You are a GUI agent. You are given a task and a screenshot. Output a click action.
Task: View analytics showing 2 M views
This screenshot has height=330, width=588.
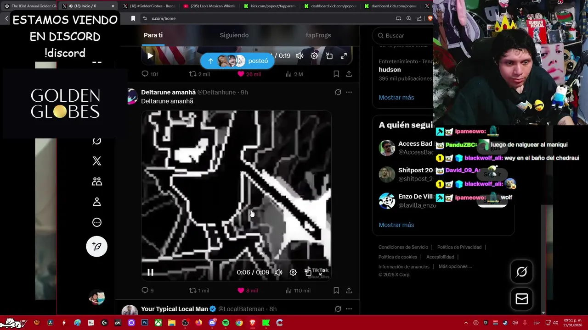(294, 74)
